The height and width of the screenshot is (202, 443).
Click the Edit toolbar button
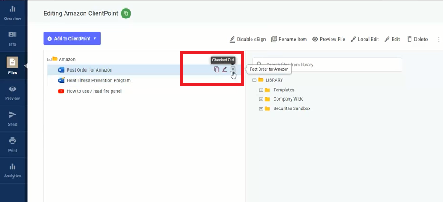click(392, 39)
